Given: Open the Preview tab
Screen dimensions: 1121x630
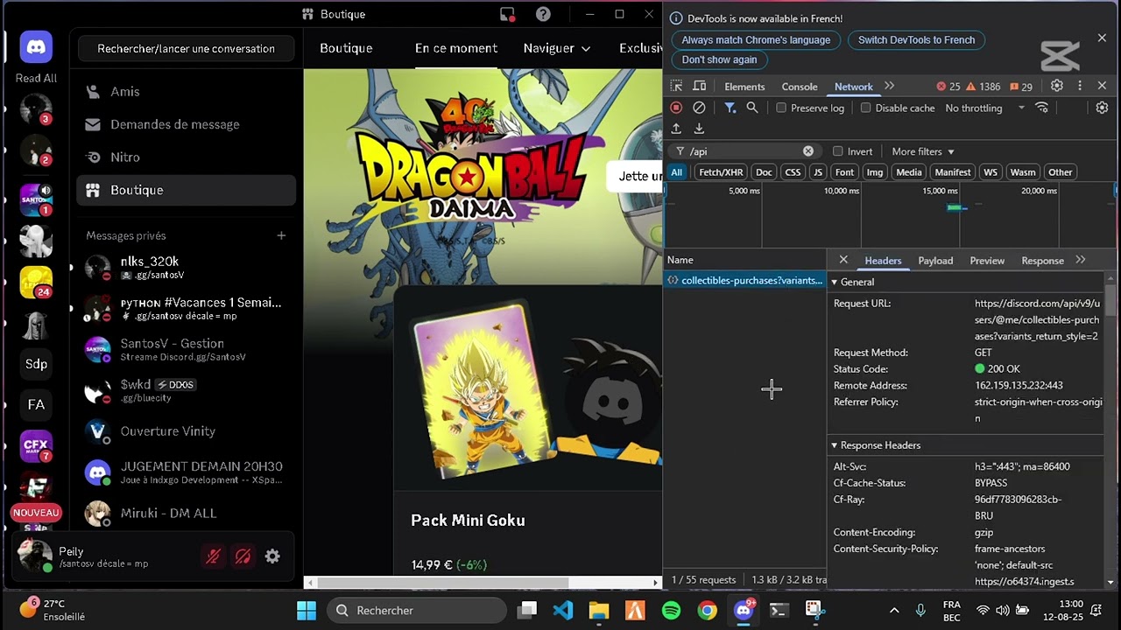Looking at the screenshot, I should pos(987,261).
